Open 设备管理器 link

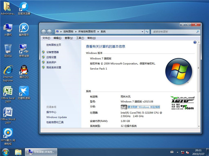coord(53,52)
